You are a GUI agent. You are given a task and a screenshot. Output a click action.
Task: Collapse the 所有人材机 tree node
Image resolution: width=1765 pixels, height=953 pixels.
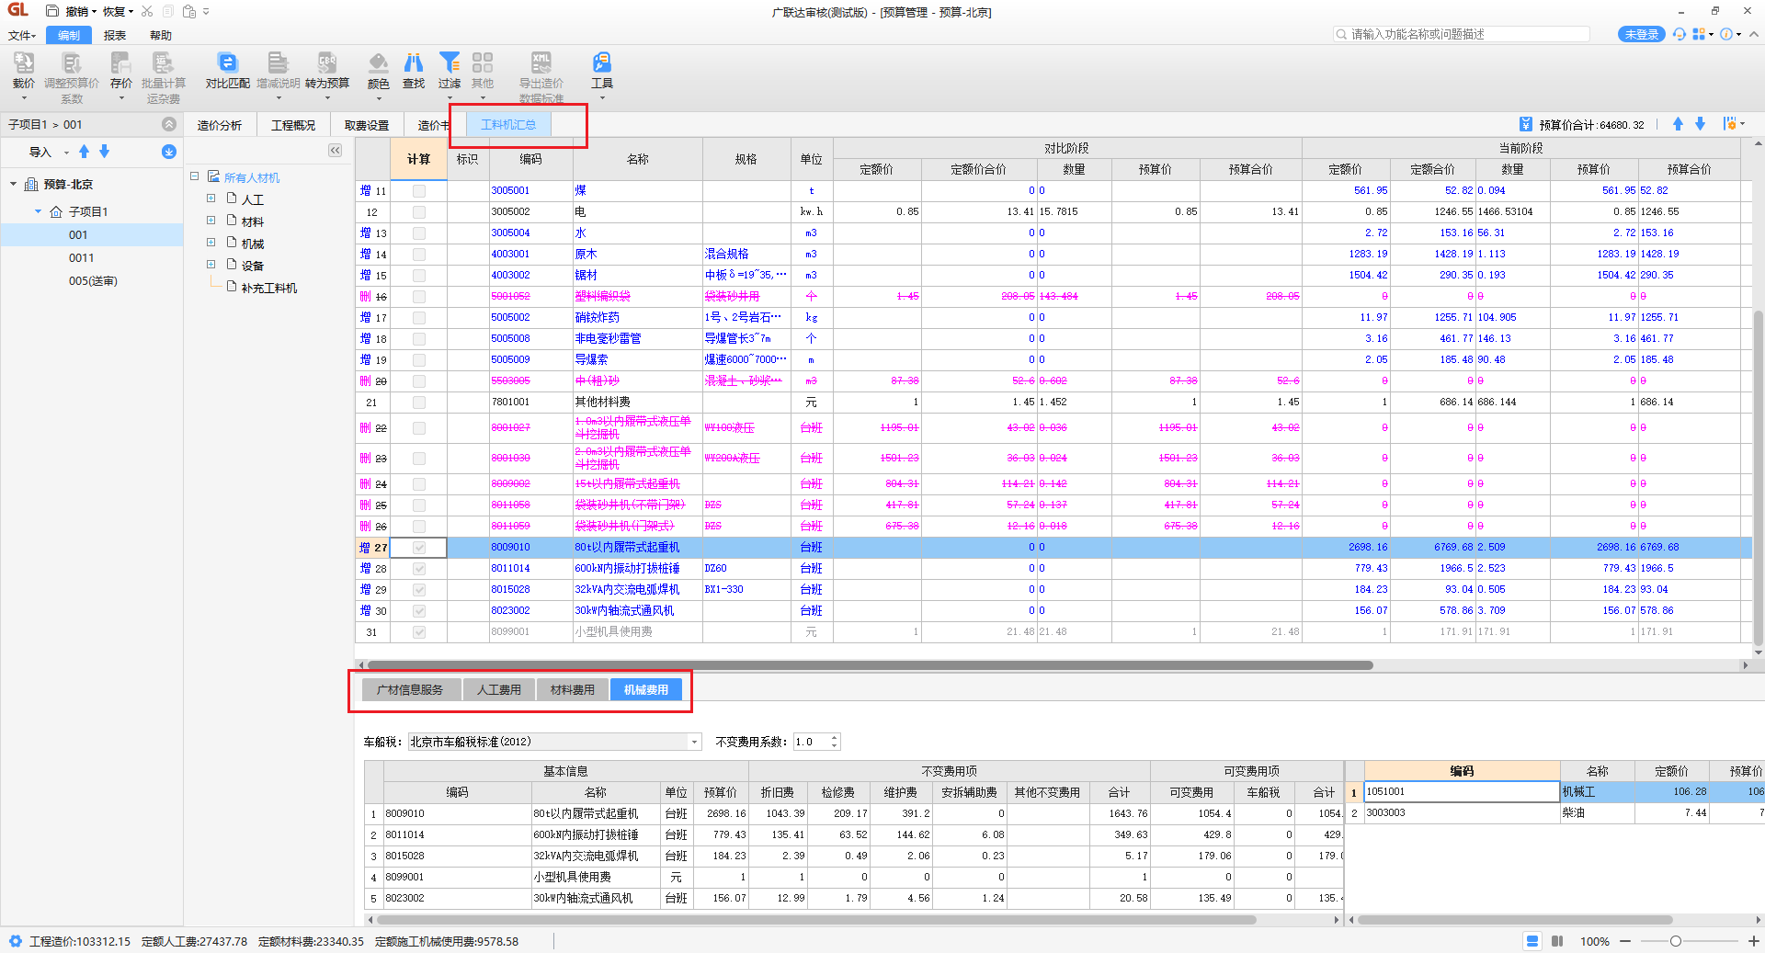pos(195,176)
